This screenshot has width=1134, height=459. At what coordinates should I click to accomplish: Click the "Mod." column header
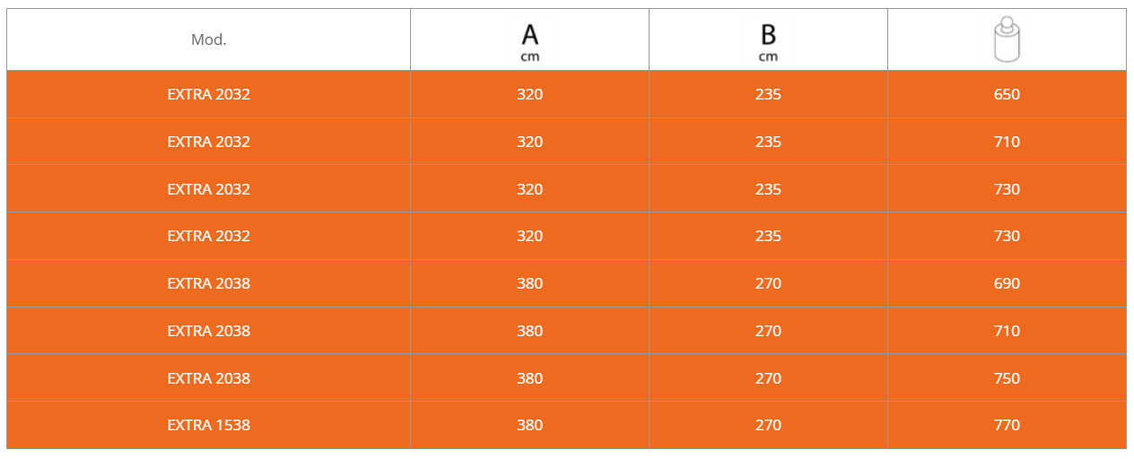click(x=208, y=40)
